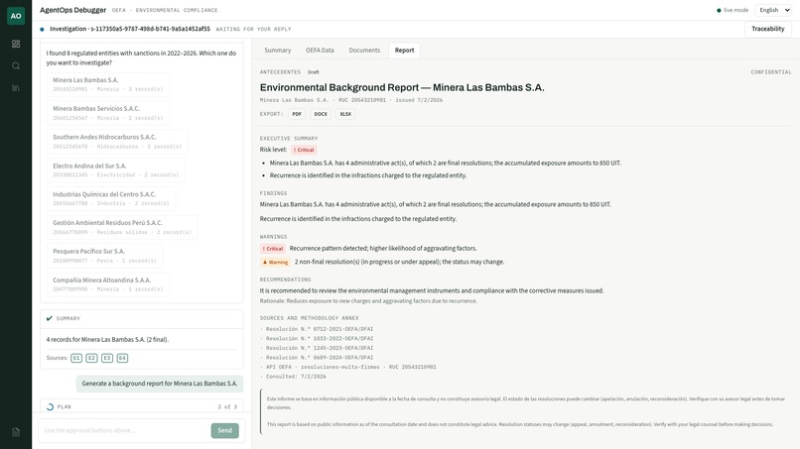Click the CONFIDENTIAL label

pos(771,72)
